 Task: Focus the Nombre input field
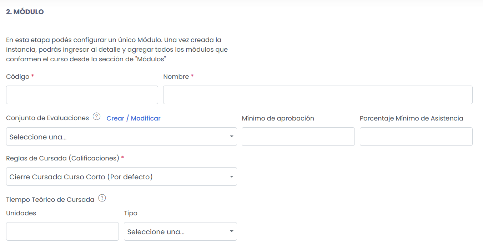(318, 95)
